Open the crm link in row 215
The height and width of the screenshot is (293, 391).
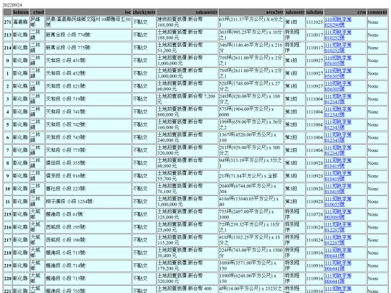(338, 214)
